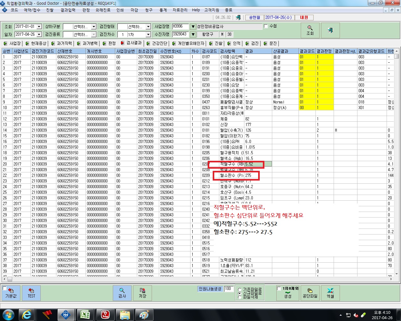Viewport: 401px width, 321px height.
Task: Enable the 1차R제외 checkbox
Action: click(279, 288)
